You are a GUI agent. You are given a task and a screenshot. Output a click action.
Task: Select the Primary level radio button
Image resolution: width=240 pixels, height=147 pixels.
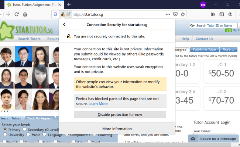[x=5, y=129]
